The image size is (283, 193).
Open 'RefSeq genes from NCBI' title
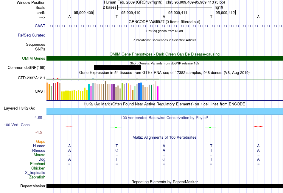point(164,31)
